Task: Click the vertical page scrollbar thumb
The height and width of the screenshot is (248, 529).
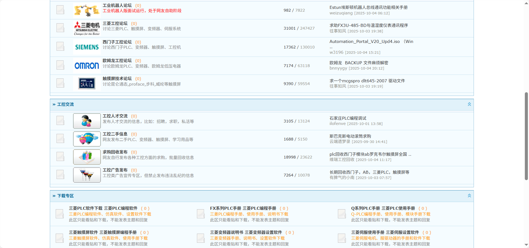Action: (x=526, y=136)
